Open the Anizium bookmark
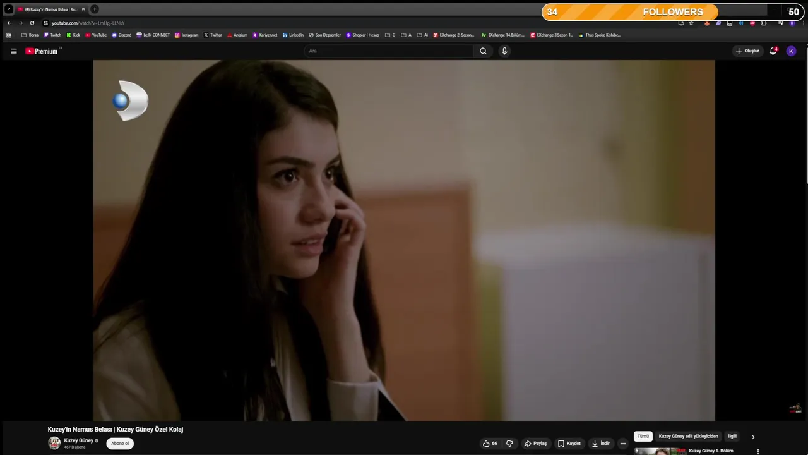 (x=237, y=35)
